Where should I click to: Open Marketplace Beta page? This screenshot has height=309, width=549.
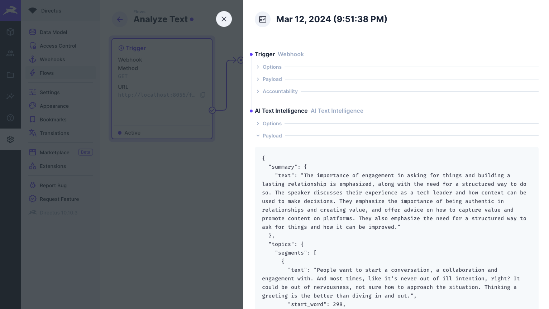tap(61, 152)
